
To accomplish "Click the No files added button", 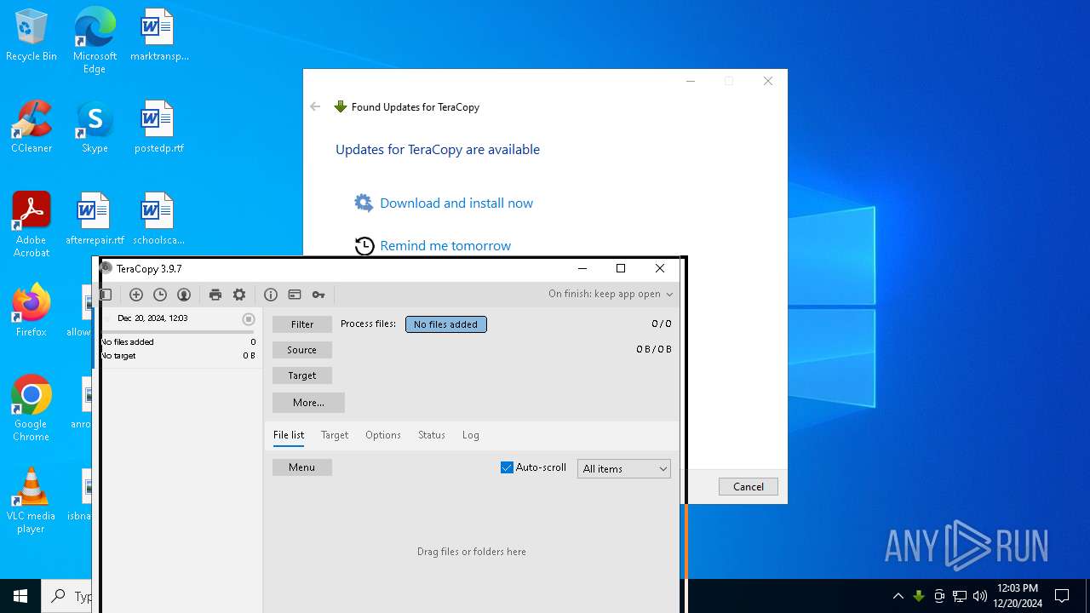I will click(446, 324).
